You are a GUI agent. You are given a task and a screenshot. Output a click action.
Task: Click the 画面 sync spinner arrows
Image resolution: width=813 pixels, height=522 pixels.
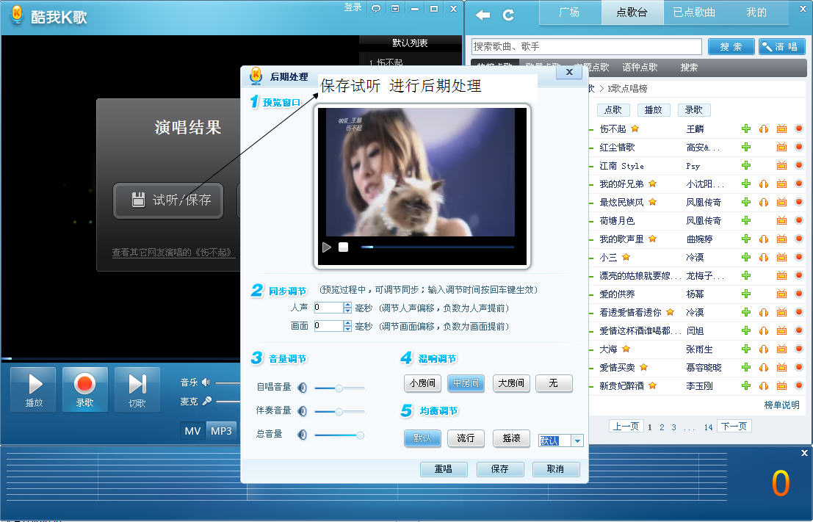pyautogui.click(x=347, y=326)
